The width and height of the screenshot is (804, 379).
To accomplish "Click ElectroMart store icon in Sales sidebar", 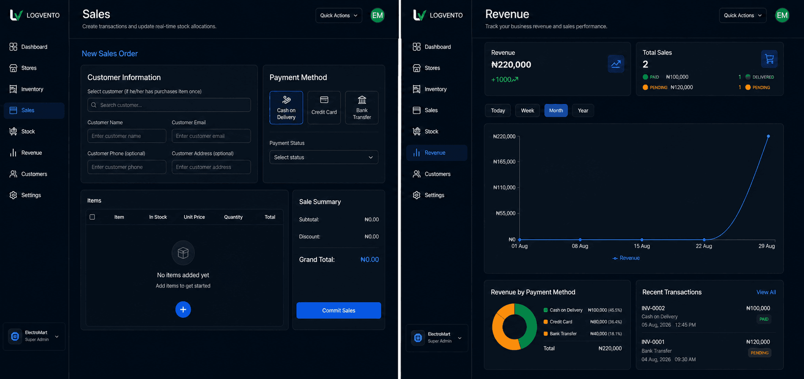I will (15, 336).
